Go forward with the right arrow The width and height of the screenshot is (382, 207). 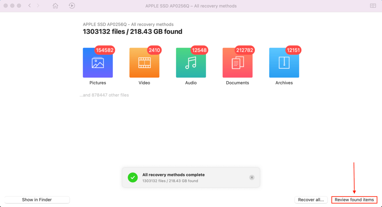(38, 6)
